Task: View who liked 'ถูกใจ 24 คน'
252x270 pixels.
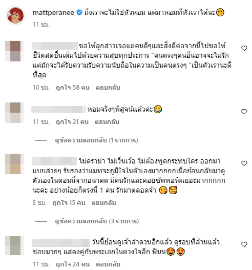Action: click(x=73, y=264)
